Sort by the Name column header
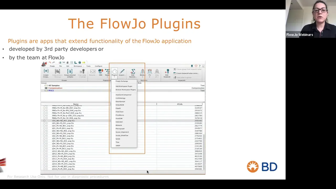 76,104
